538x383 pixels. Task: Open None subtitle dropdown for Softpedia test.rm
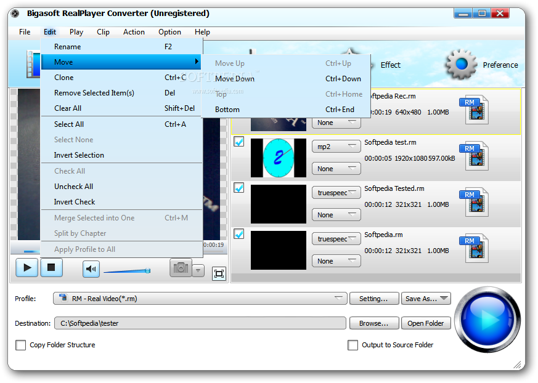click(x=336, y=169)
